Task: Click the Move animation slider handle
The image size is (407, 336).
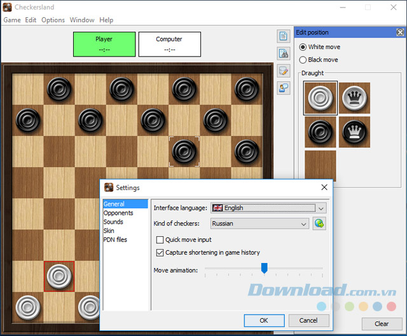Action: coord(264,269)
